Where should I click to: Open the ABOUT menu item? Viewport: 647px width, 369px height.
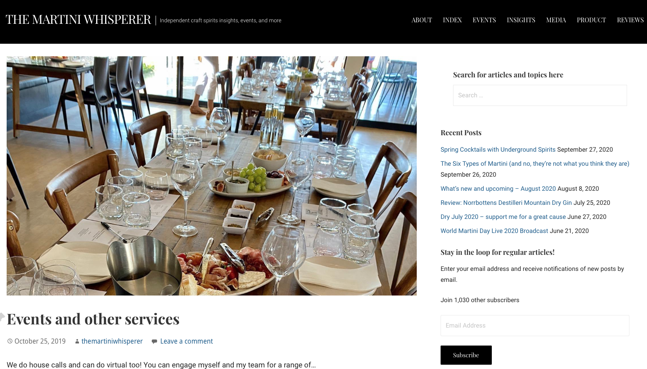click(421, 20)
